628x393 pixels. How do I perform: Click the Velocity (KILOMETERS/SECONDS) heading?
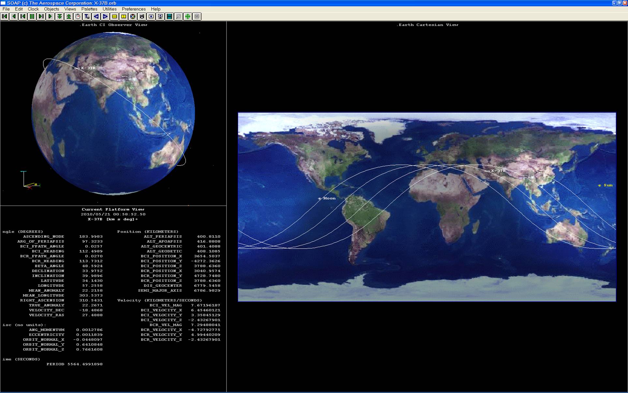coord(160,300)
